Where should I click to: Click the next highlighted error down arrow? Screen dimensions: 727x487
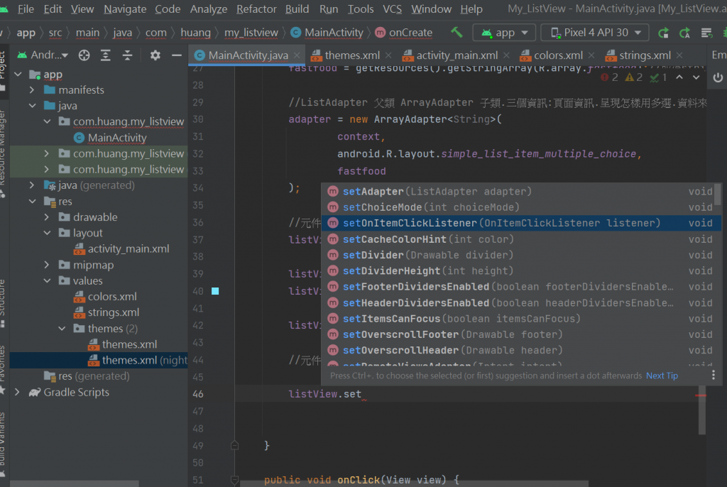click(697, 77)
